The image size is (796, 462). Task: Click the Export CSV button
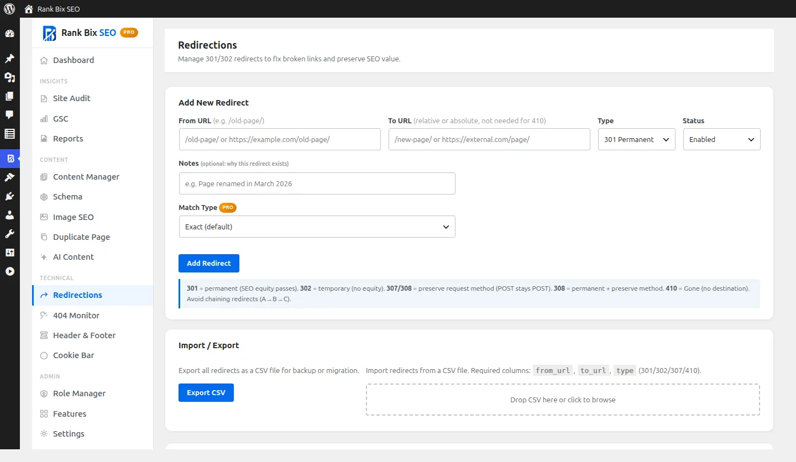pos(206,393)
